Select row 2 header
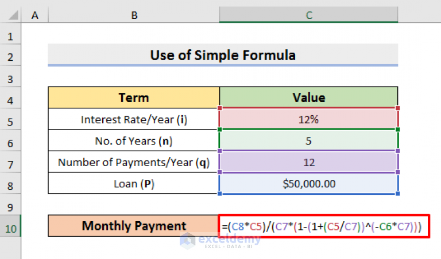This screenshot has width=441, height=259. [x=10, y=55]
